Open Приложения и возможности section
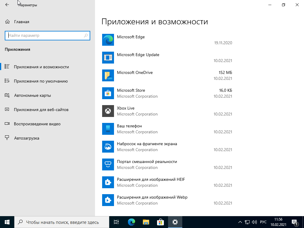 point(47,67)
